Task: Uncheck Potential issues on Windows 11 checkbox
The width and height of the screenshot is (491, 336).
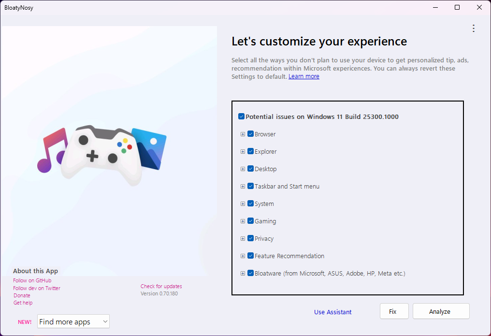Action: click(241, 117)
